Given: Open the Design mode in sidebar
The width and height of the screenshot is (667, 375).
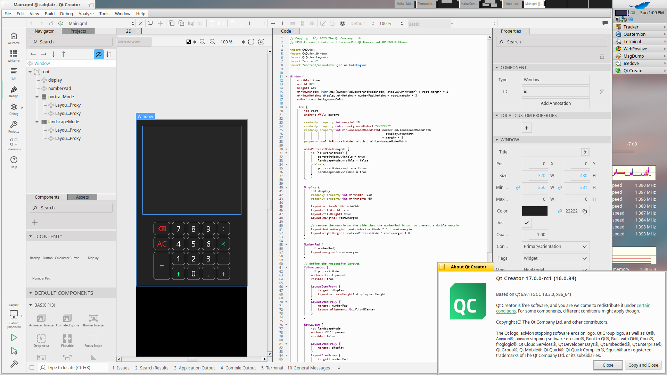Looking at the screenshot, I should click(x=14, y=92).
